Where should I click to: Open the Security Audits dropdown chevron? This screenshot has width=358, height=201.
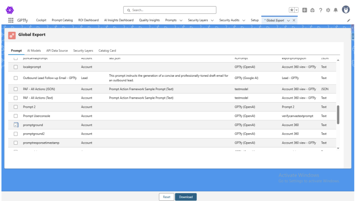click(x=244, y=20)
